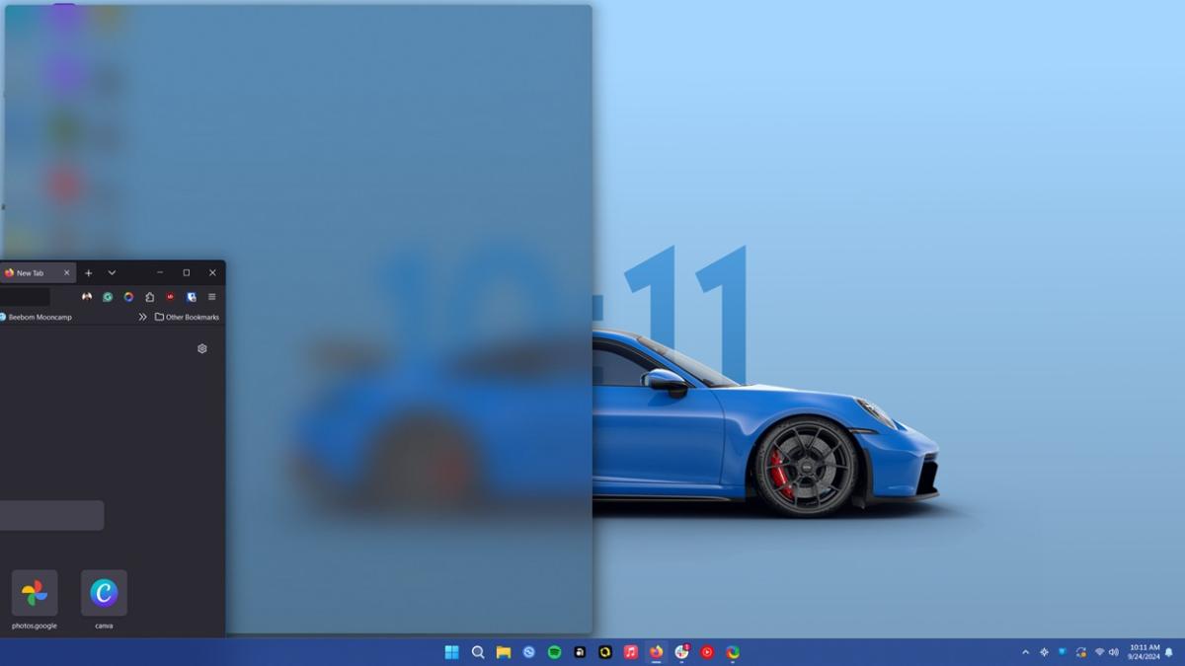The image size is (1185, 666).
Task: Open new tab page settings gear
Action: coord(202,348)
